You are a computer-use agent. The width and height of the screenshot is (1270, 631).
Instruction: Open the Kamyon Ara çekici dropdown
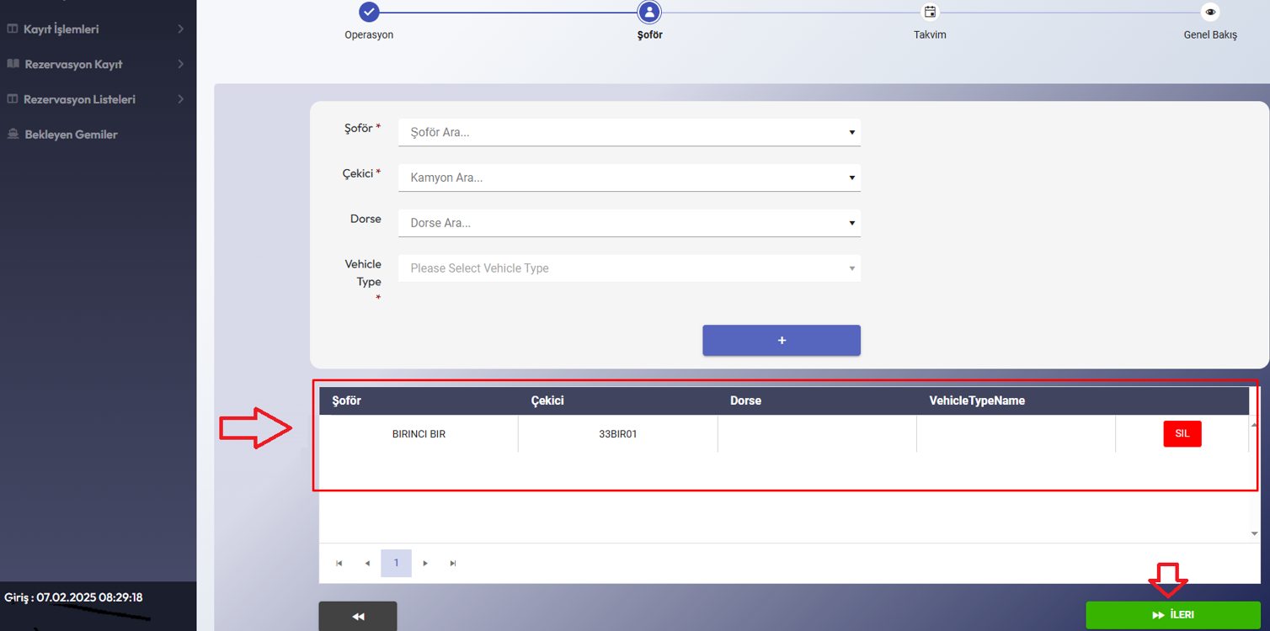click(629, 178)
